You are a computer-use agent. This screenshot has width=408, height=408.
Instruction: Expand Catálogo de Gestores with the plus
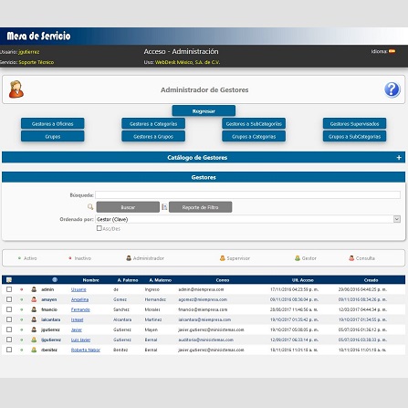(x=399, y=158)
